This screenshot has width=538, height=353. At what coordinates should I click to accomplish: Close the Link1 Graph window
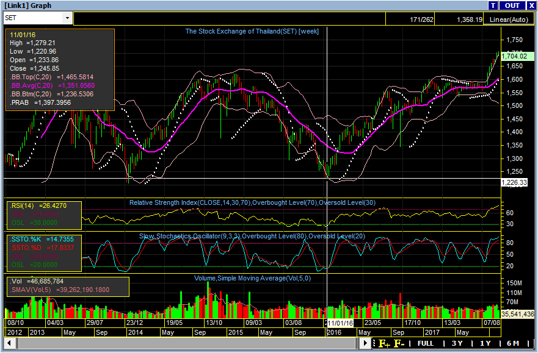pos(531,5)
